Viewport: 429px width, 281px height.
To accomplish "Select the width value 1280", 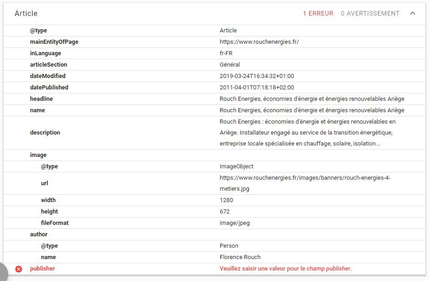I will [x=226, y=200].
